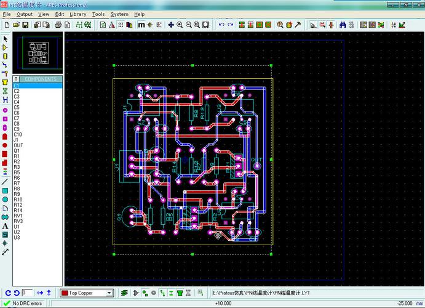Toggle grid dots display
Screen dimensions: 425x308
[121, 25]
